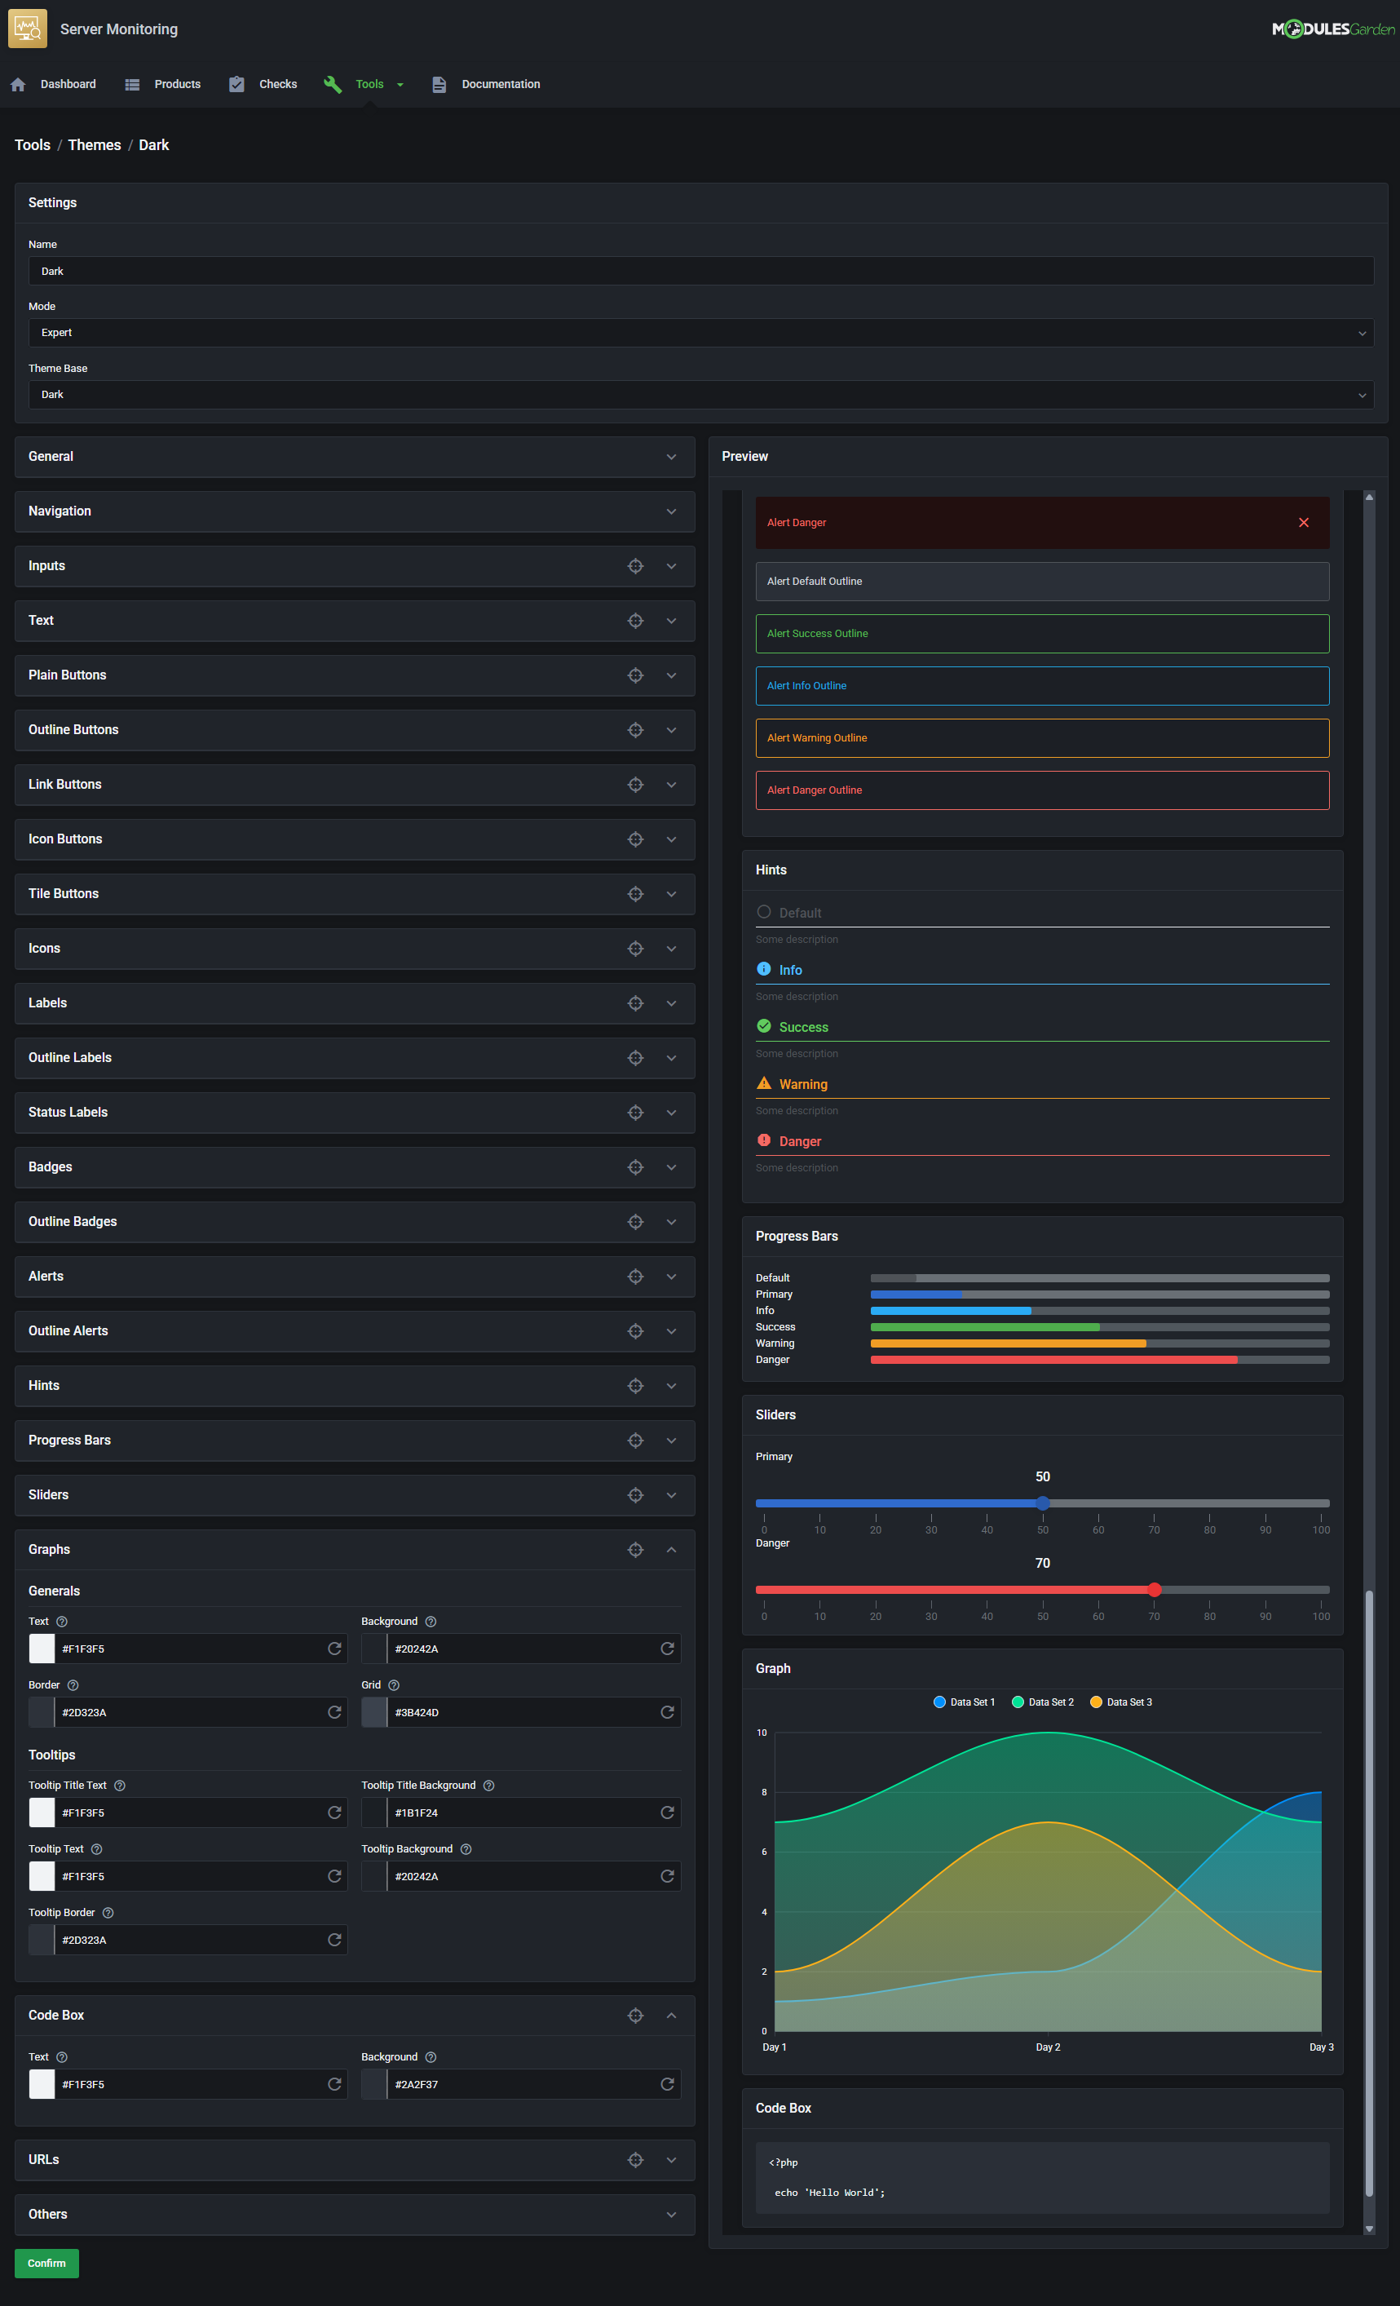The height and width of the screenshot is (2306, 1400).
Task: Reset the Graphs Text color value
Action: coord(333,1649)
